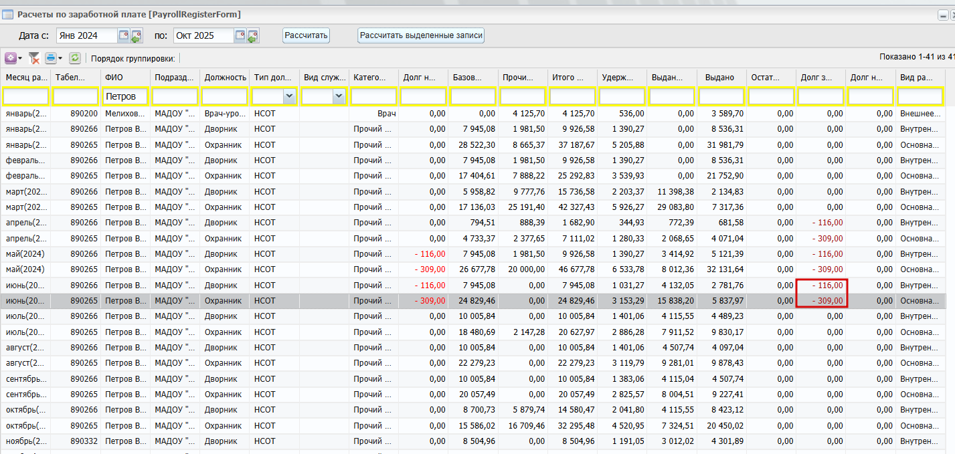Click the ФИО filter field containing 'Петров'

pyautogui.click(x=125, y=97)
